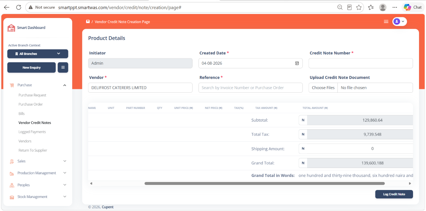Screen dimensions: 426x211
Task: Reload the page with refresh icon
Action: (x=19, y=7)
